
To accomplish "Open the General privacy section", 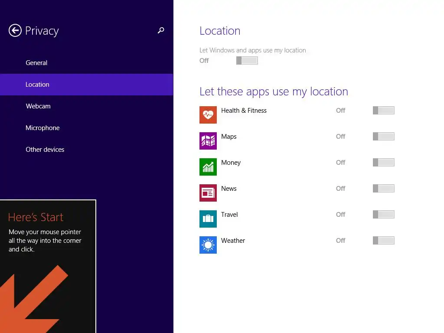I will pos(87,62).
